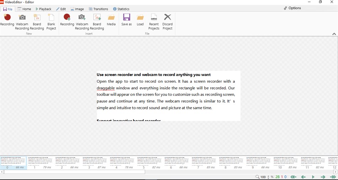Open the Statistics tab

point(121,9)
